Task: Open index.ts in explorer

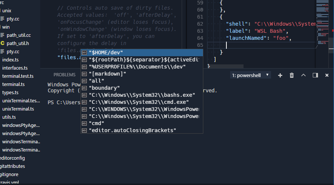Action: (x=10, y=60)
